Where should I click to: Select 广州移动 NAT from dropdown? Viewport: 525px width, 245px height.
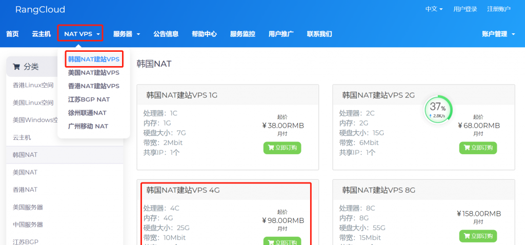pos(88,126)
